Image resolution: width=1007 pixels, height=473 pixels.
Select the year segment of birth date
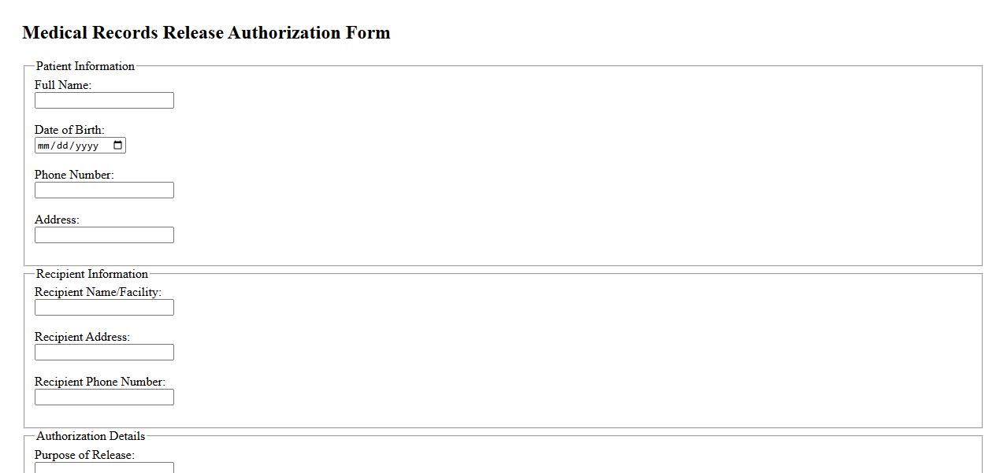tap(87, 146)
